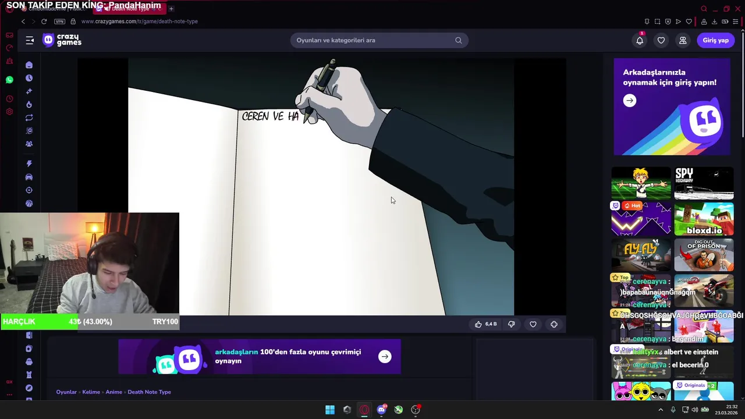Go back with the browser back arrow
The image size is (745, 419).
tap(23, 22)
